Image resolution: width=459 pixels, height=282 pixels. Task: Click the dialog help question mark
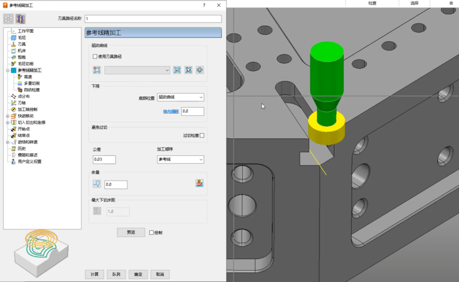coord(204,5)
